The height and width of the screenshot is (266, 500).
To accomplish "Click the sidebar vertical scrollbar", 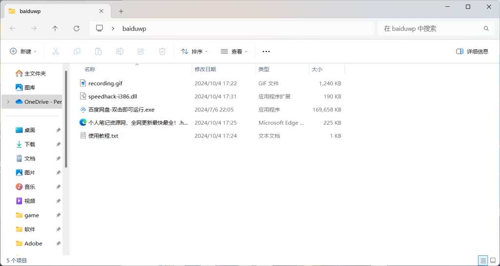I will click(66, 119).
